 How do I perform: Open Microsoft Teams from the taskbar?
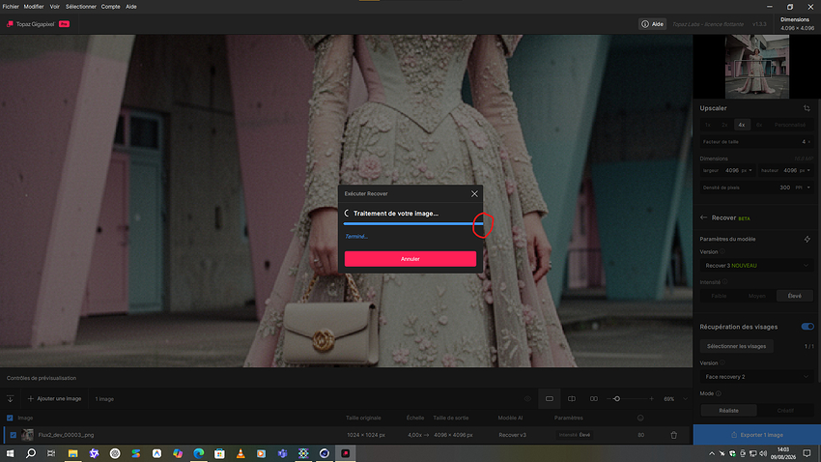pyautogui.click(x=282, y=453)
